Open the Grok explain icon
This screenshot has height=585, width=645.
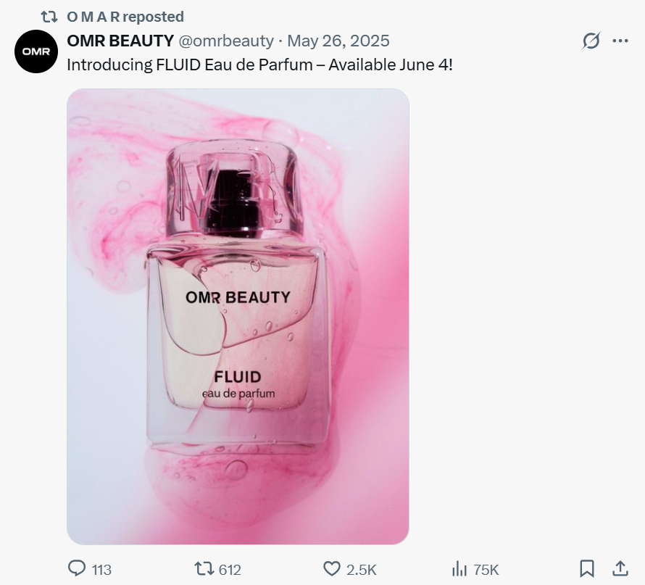coord(591,41)
